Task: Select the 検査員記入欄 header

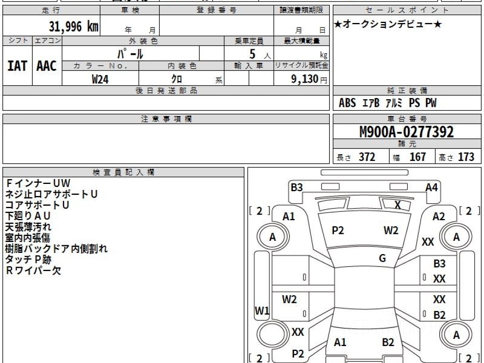Action: click(123, 172)
